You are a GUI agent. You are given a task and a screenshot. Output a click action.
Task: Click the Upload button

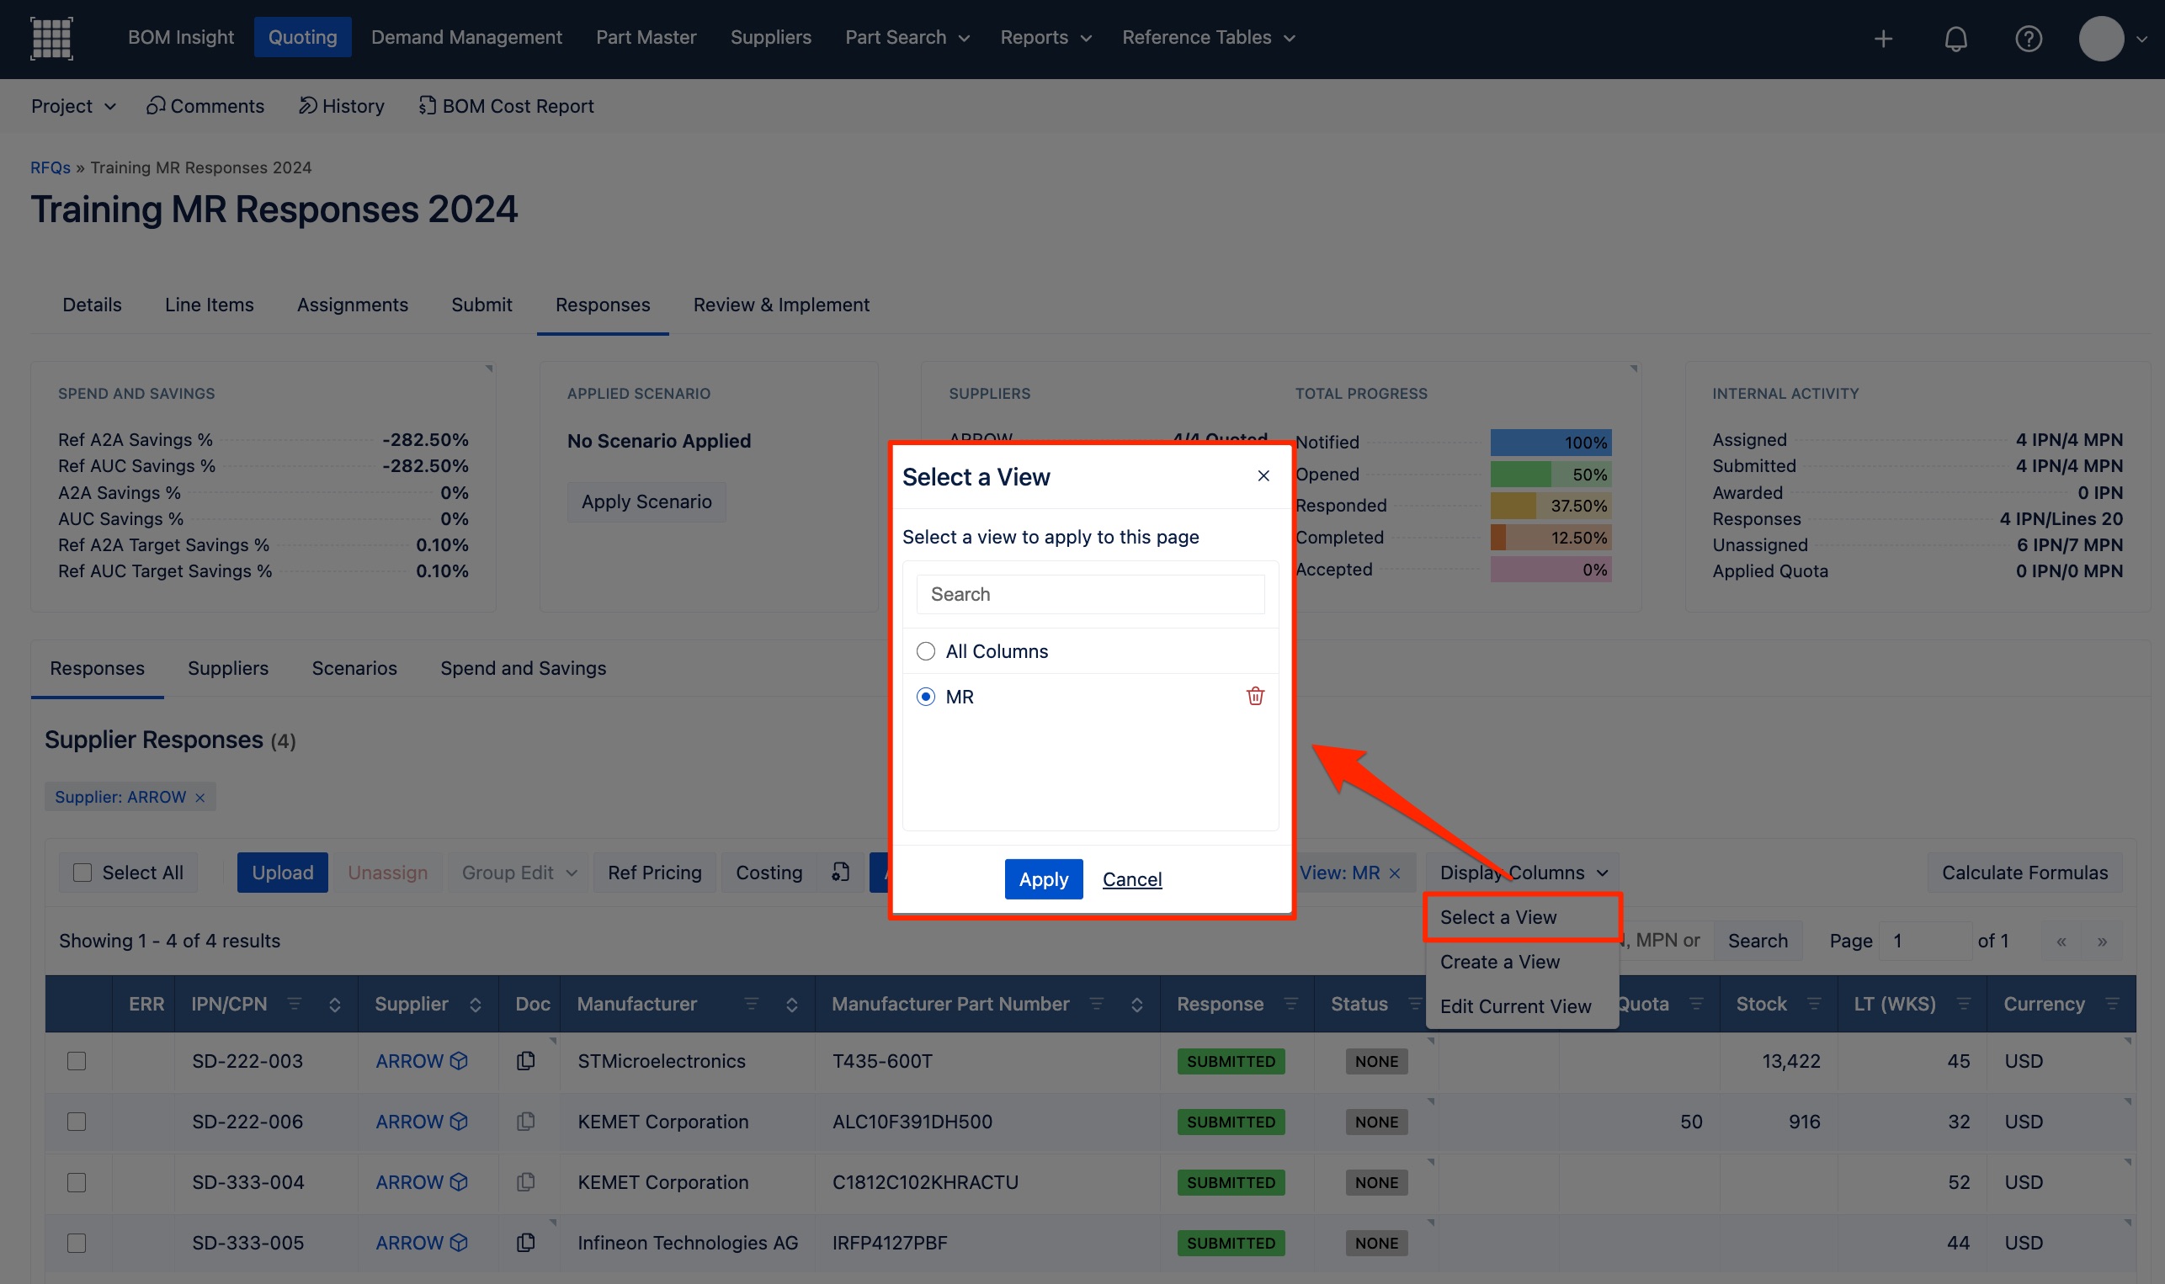(282, 873)
